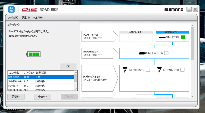Click version 2.2.0 cell
The height and width of the screenshot is (113, 205).
[29, 81]
